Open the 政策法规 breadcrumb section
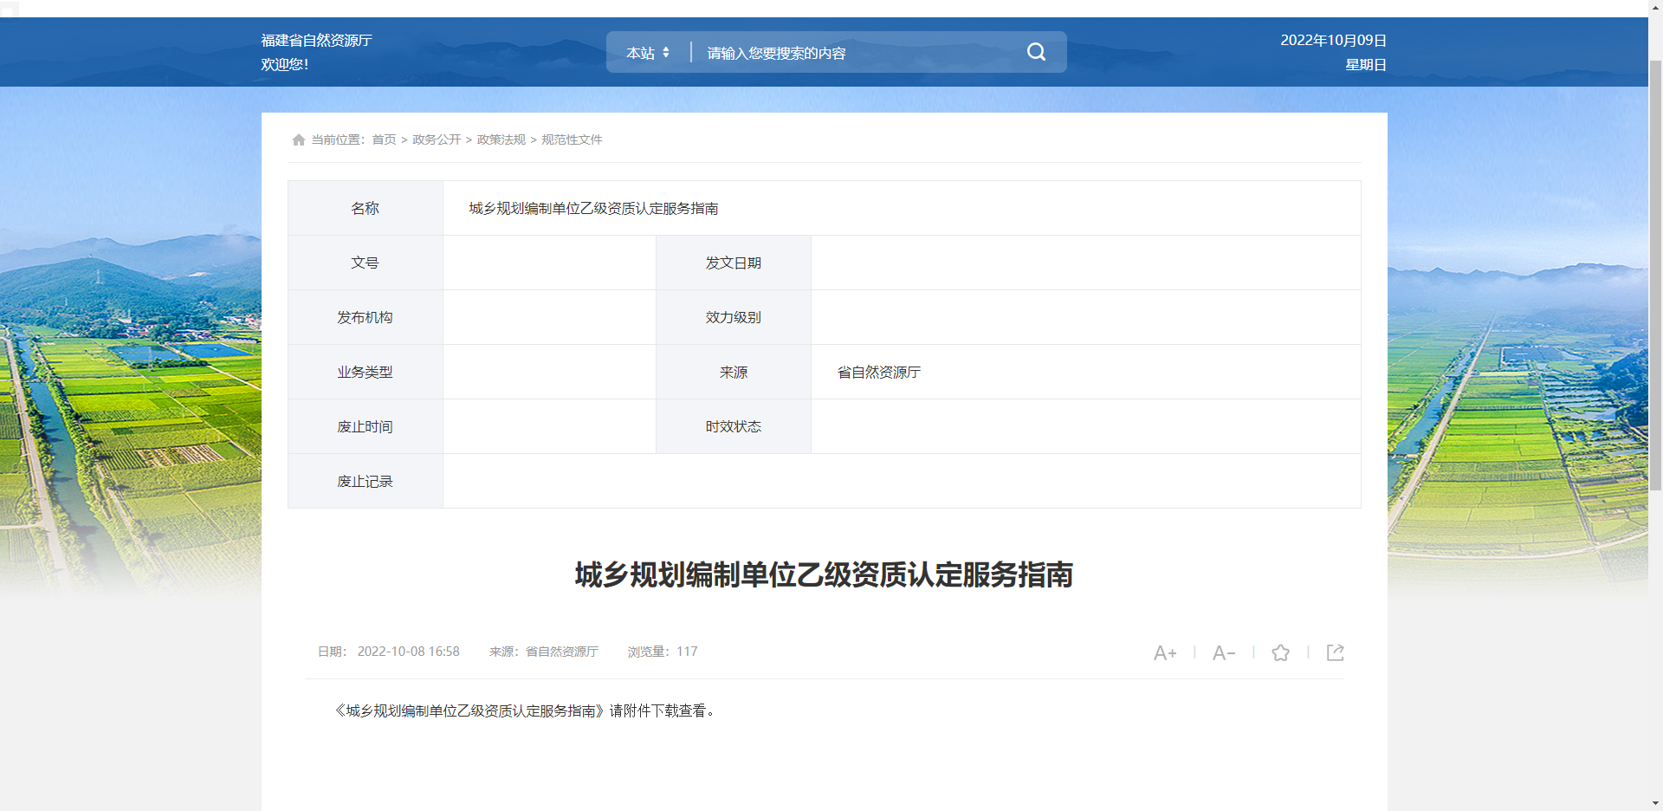The height and width of the screenshot is (811, 1663). point(501,139)
